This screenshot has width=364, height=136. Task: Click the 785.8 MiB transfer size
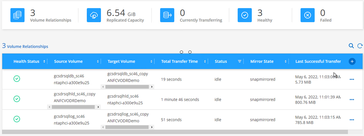304,123
